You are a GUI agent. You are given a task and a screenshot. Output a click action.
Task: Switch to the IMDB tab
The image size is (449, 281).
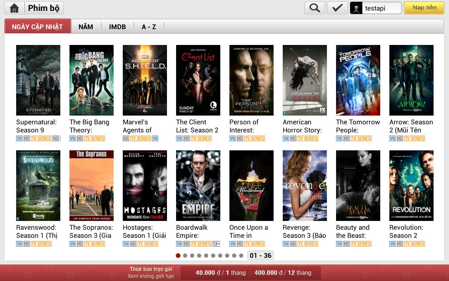(118, 27)
